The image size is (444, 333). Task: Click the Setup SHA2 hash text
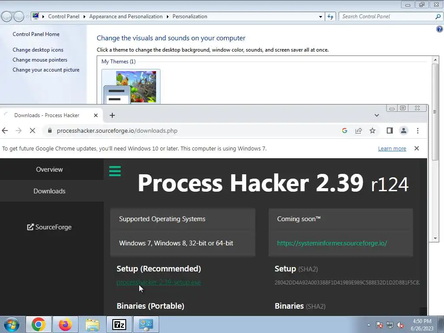[347, 283]
